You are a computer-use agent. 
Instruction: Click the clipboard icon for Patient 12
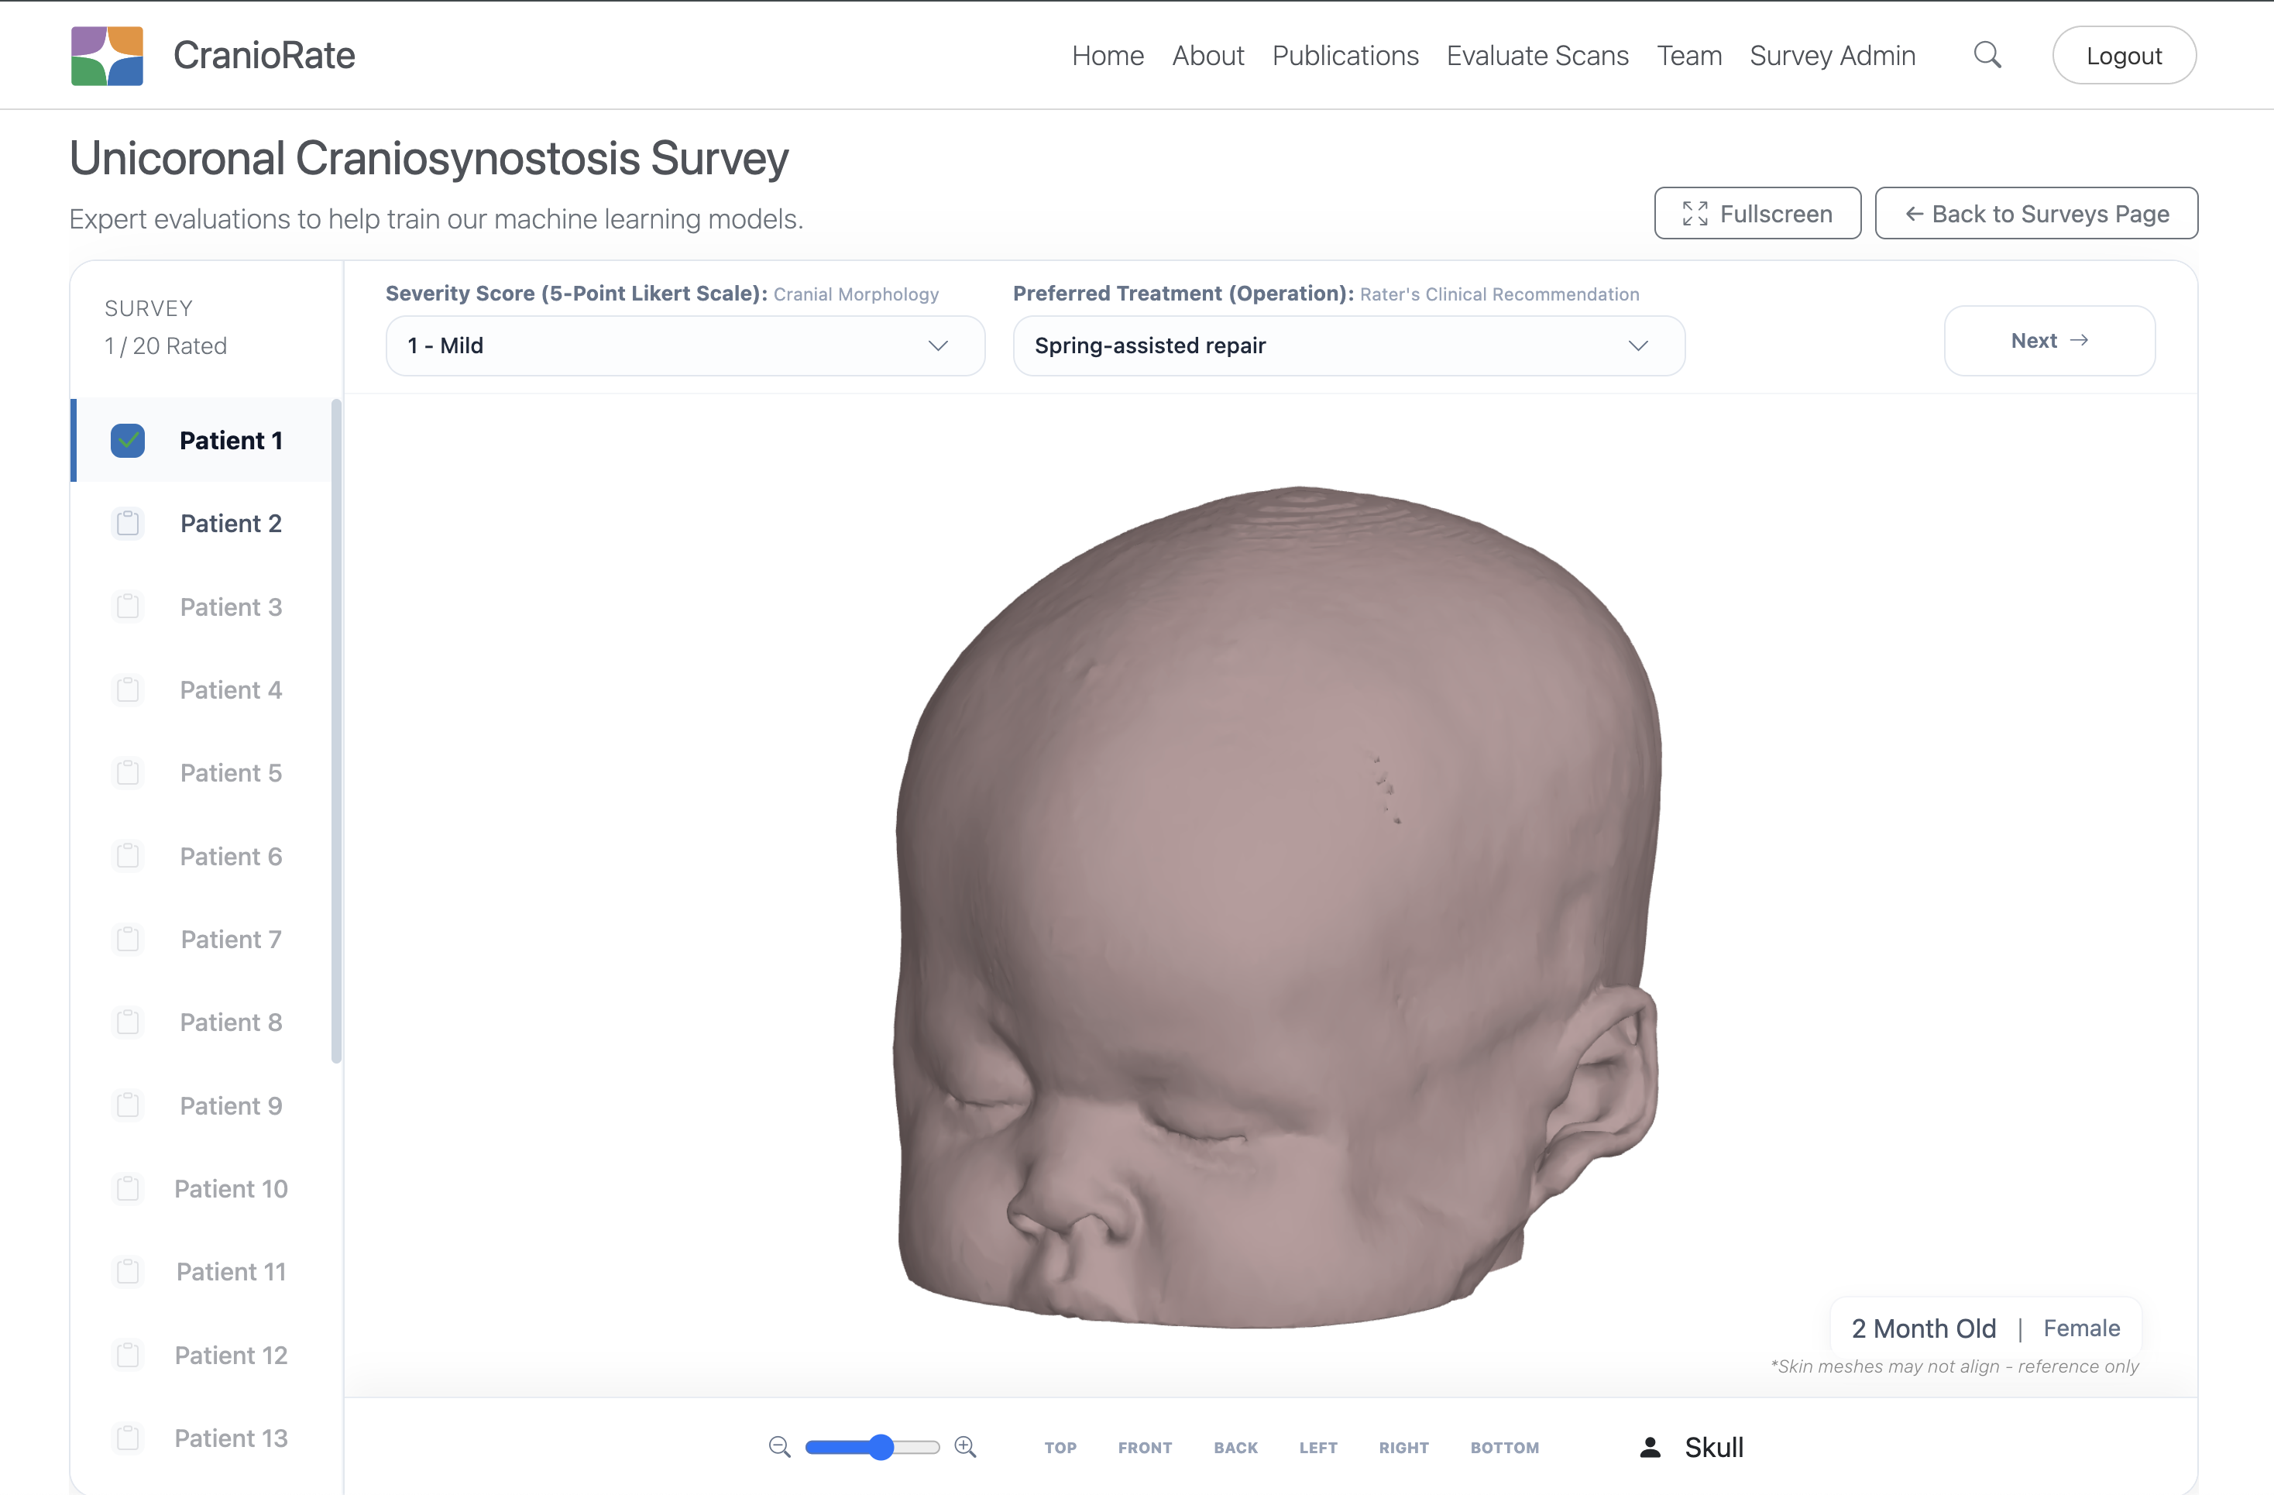tap(128, 1355)
